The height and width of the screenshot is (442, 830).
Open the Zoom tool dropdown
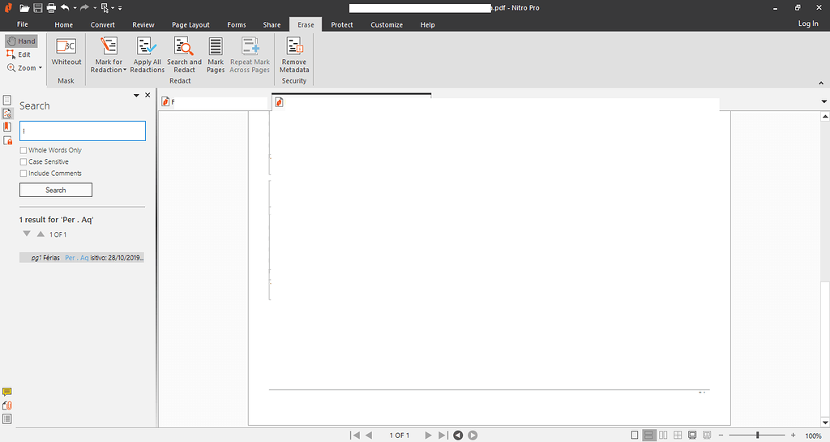point(41,68)
